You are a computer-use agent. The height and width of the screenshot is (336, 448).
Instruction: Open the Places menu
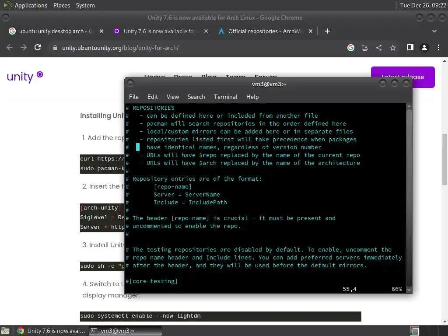tap(61, 5)
